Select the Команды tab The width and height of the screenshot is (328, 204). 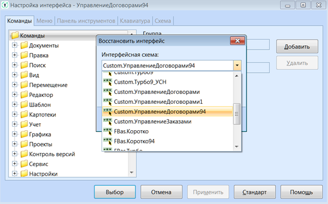(x=19, y=21)
